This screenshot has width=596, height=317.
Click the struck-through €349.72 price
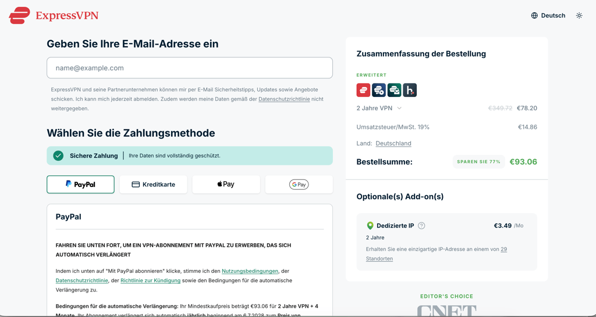coord(500,108)
